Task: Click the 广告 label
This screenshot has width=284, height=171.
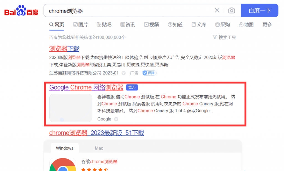Action: pyautogui.click(x=134, y=73)
